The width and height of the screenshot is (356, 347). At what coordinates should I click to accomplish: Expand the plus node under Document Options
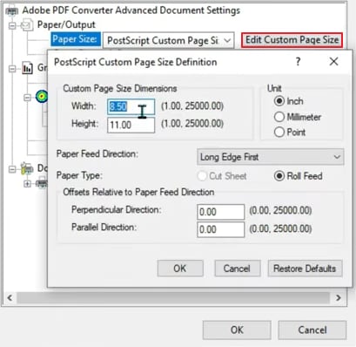coord(27,184)
